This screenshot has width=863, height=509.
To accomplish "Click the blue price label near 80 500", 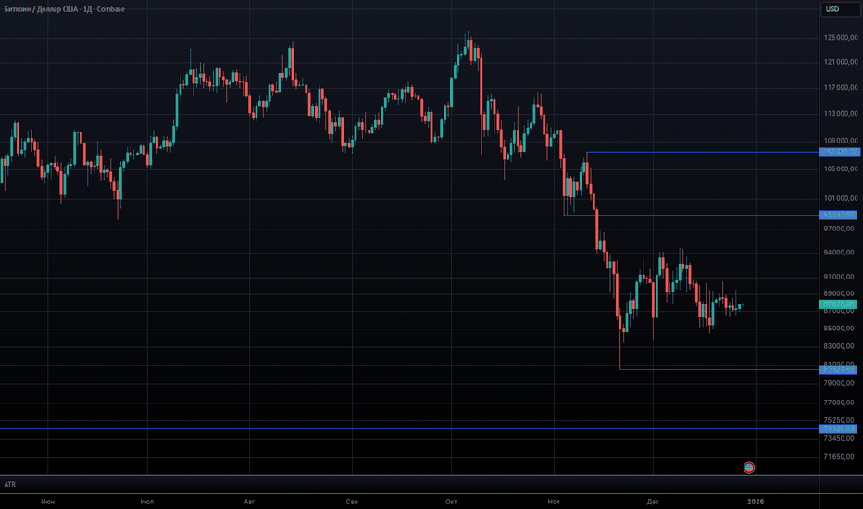I will (839, 370).
